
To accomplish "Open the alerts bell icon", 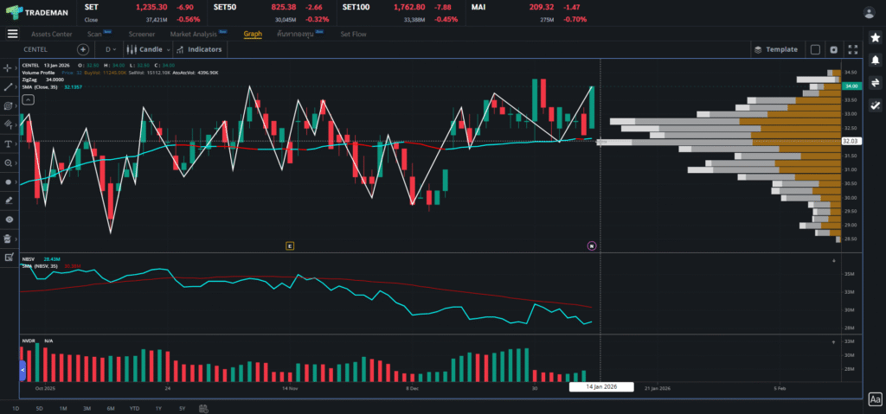I will pyautogui.click(x=875, y=60).
